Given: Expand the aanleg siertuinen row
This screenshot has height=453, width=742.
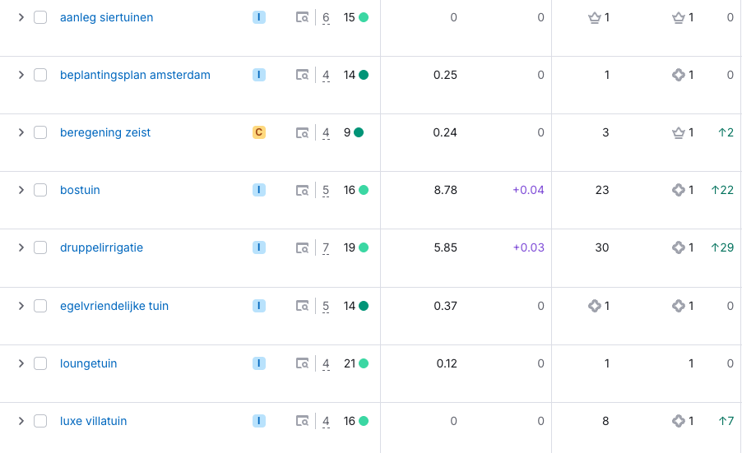Looking at the screenshot, I should pos(21,17).
